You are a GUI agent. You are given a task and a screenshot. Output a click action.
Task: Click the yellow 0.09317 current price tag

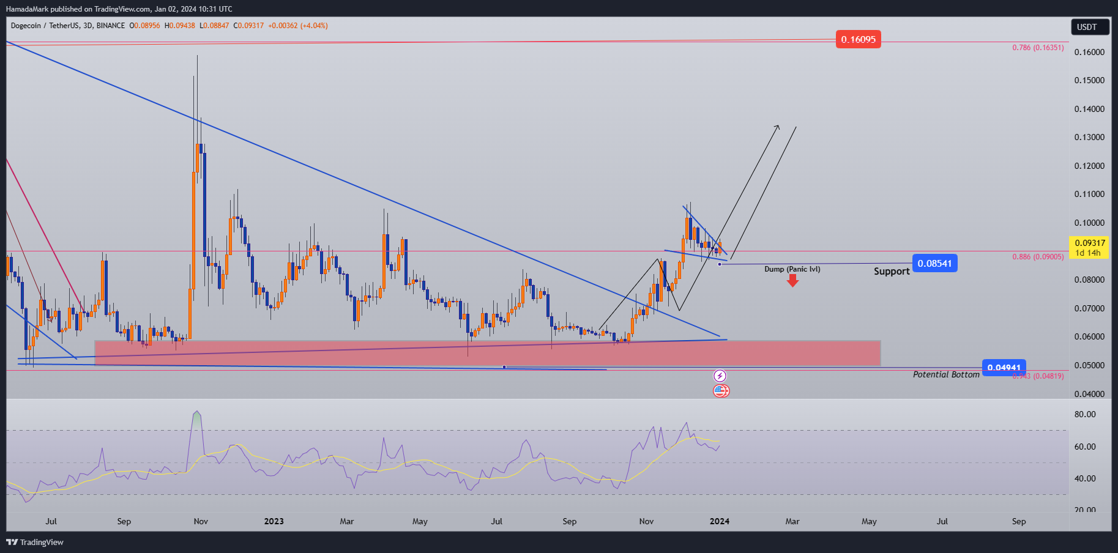(x=1089, y=247)
